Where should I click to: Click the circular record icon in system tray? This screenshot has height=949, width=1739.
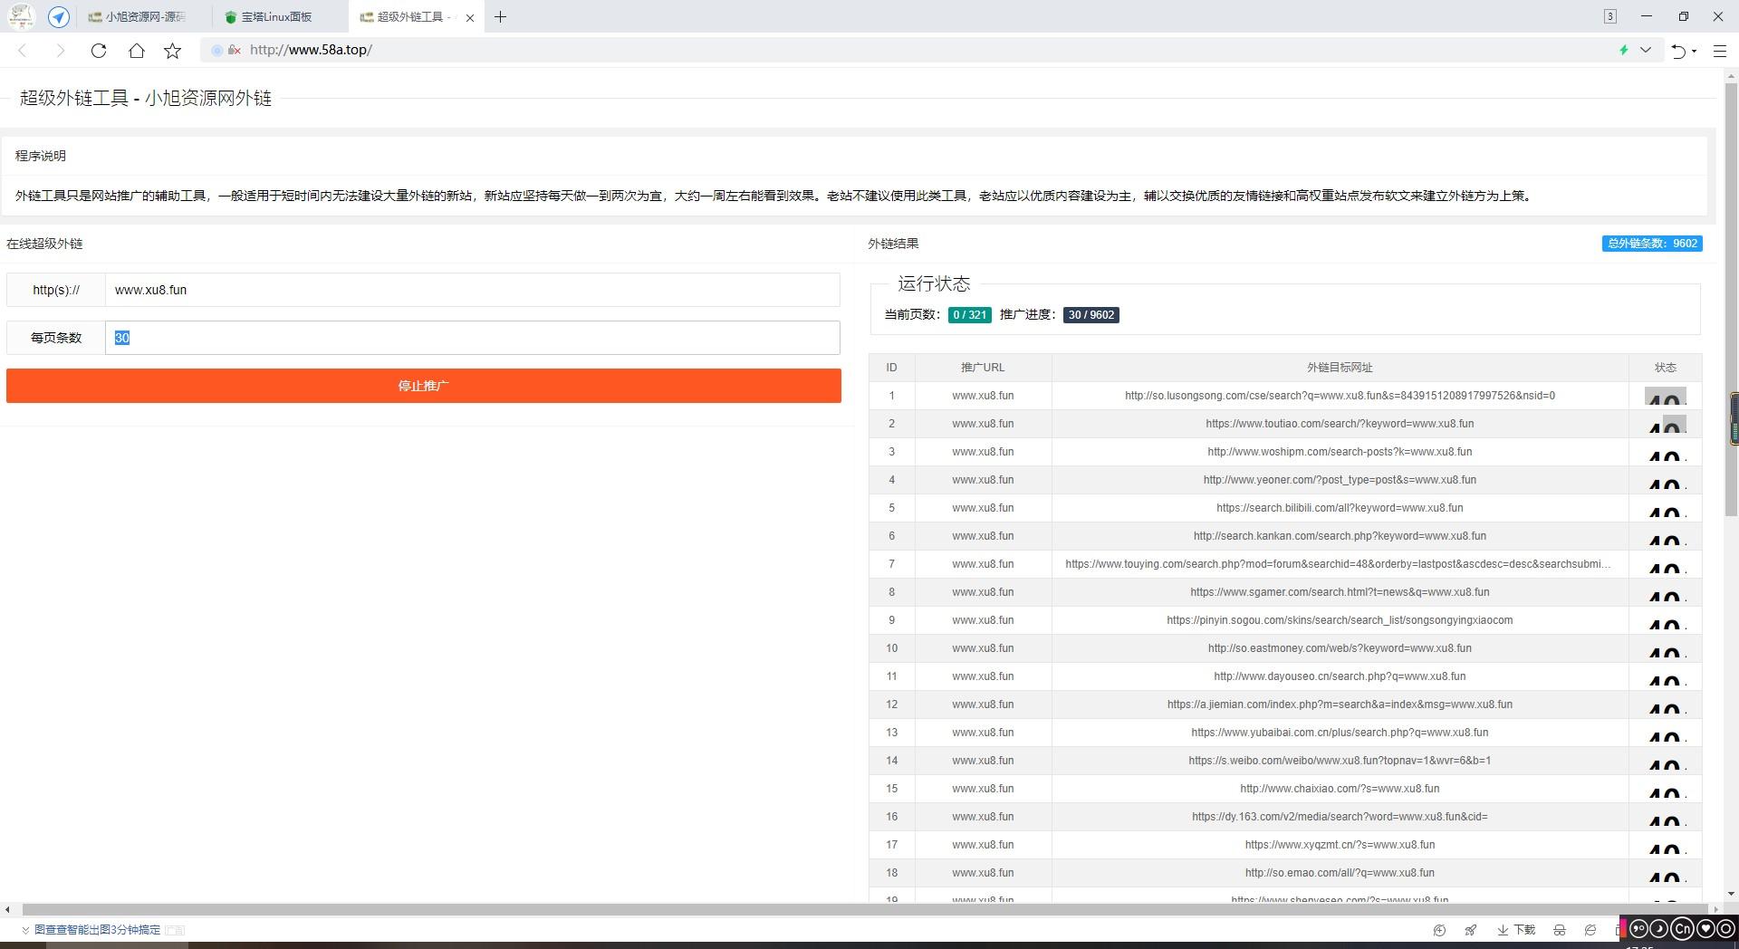1726,929
